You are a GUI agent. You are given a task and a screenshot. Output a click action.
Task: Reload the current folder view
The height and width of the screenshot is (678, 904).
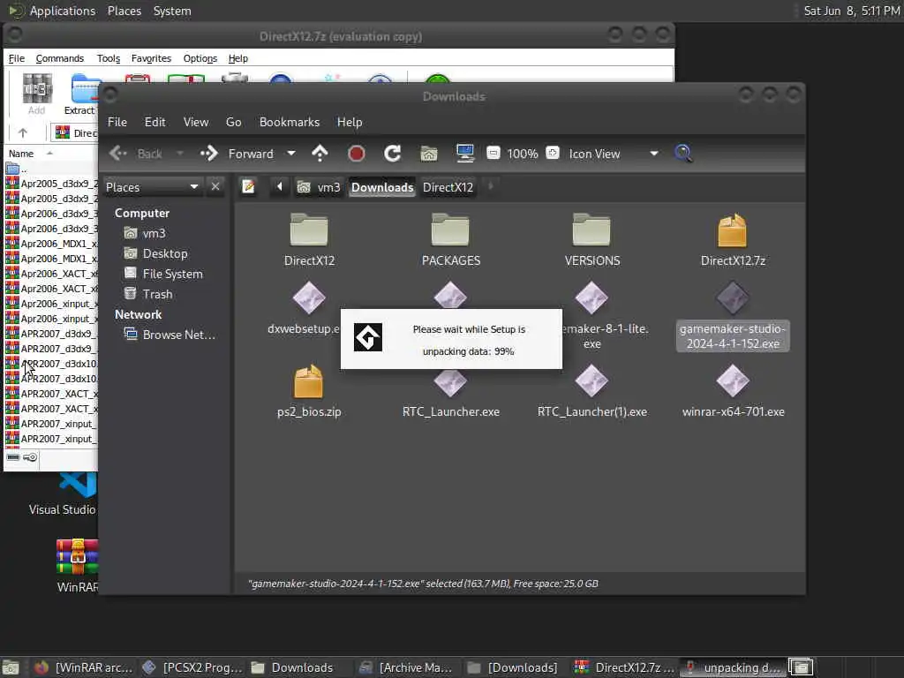[393, 154]
